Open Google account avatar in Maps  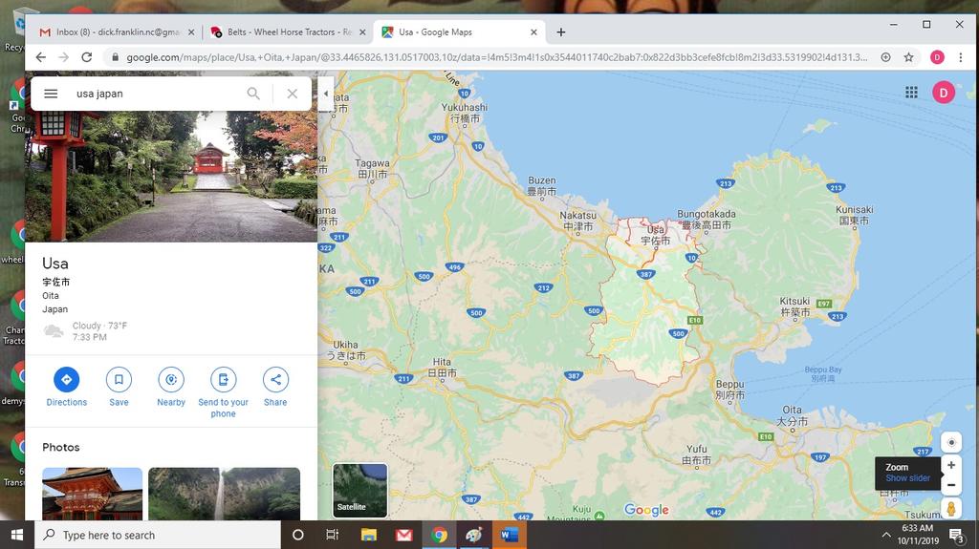944,93
